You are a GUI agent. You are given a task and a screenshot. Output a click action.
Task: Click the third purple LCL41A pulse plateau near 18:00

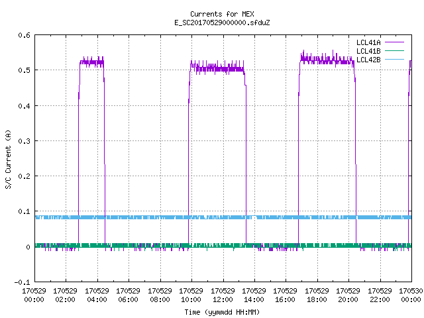327,60
